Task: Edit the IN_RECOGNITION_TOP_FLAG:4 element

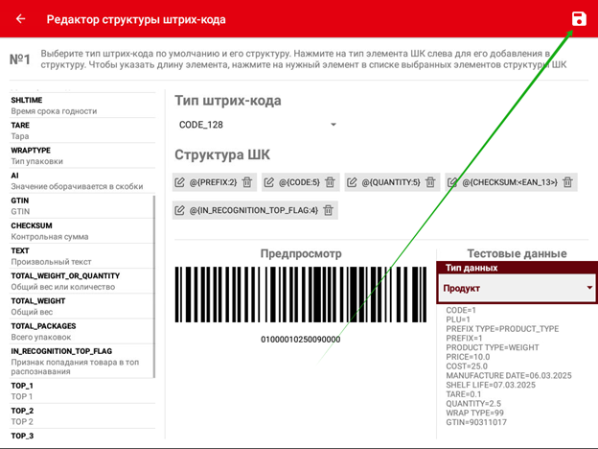Action: (180, 210)
